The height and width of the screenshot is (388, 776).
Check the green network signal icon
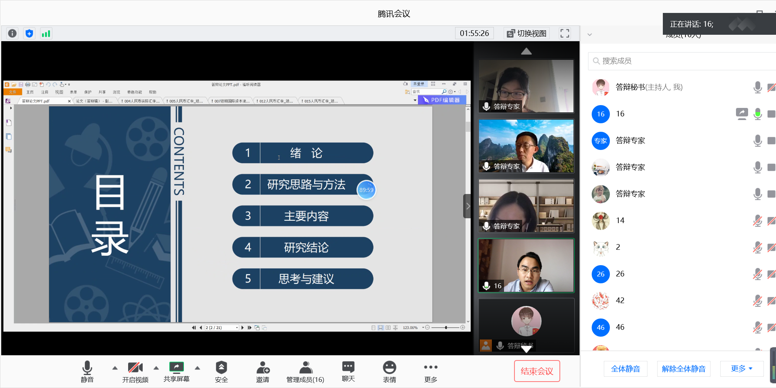point(46,34)
